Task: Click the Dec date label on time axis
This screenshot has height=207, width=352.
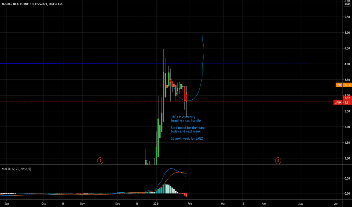Action: pyautogui.click(x=117, y=204)
